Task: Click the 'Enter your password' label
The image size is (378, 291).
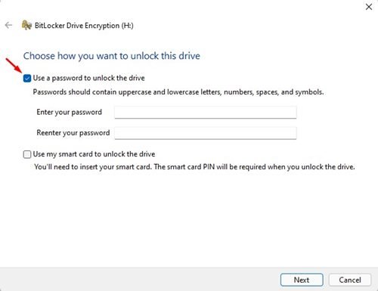Action: click(x=70, y=112)
